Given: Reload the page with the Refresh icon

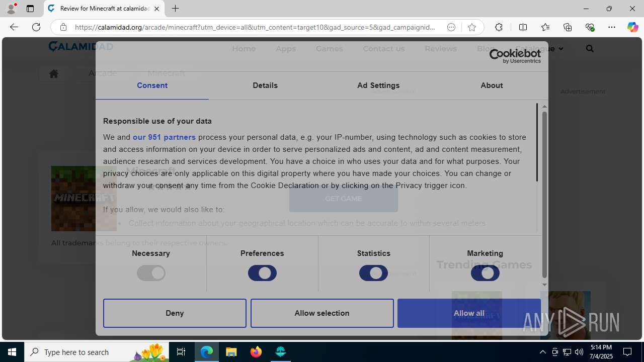Looking at the screenshot, I should coord(36,27).
